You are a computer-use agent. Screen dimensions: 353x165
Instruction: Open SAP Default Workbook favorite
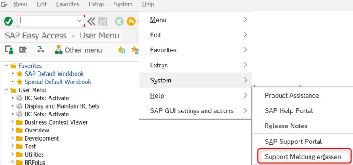click(x=54, y=74)
